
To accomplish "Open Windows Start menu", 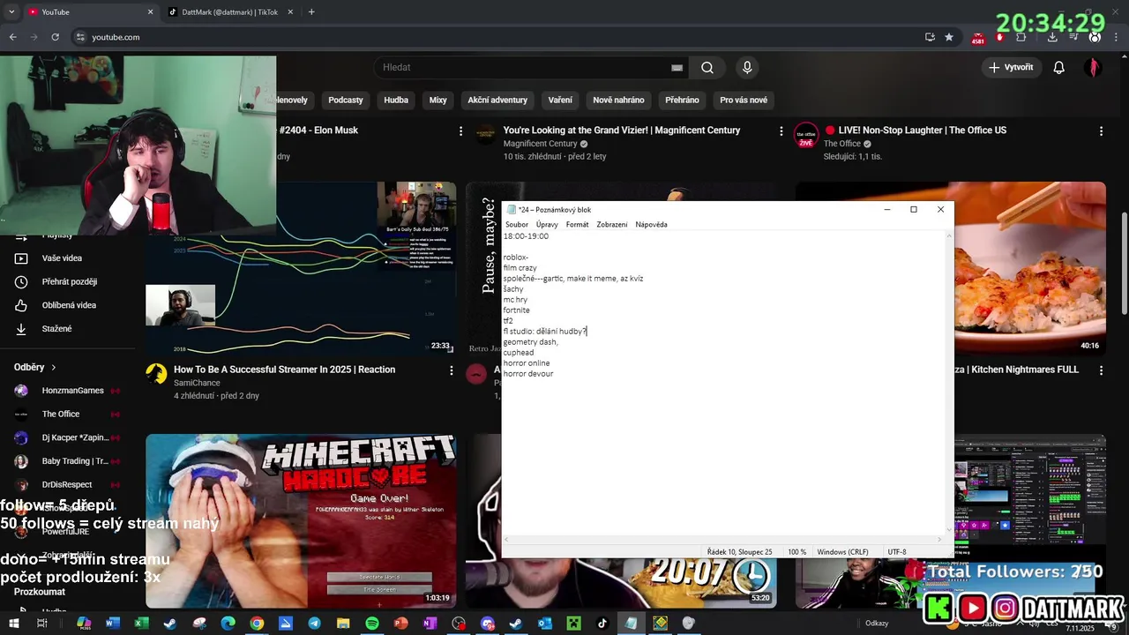I will click(13, 624).
